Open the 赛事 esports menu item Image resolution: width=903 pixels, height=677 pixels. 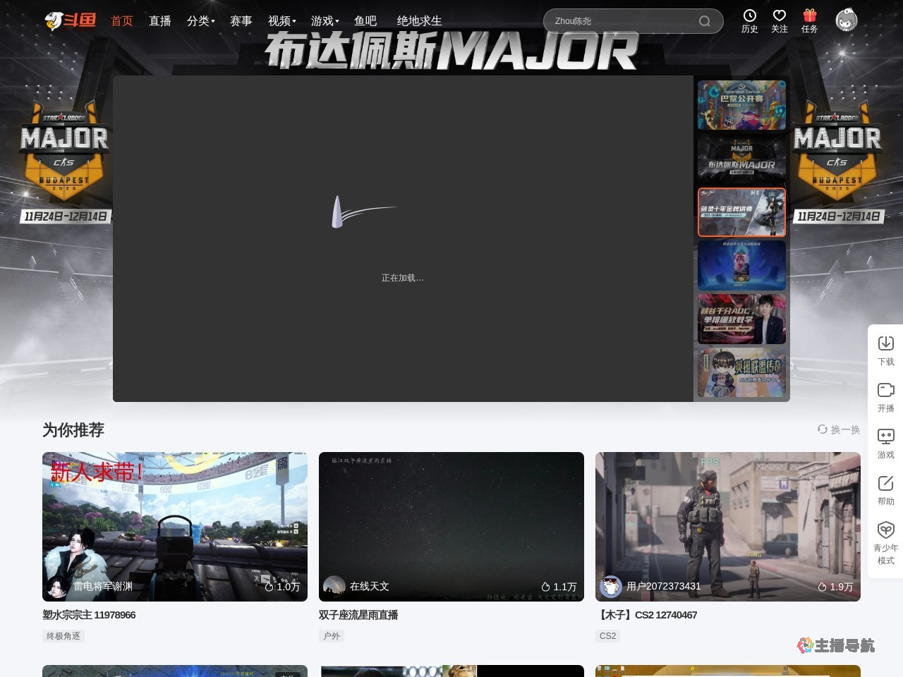(241, 21)
